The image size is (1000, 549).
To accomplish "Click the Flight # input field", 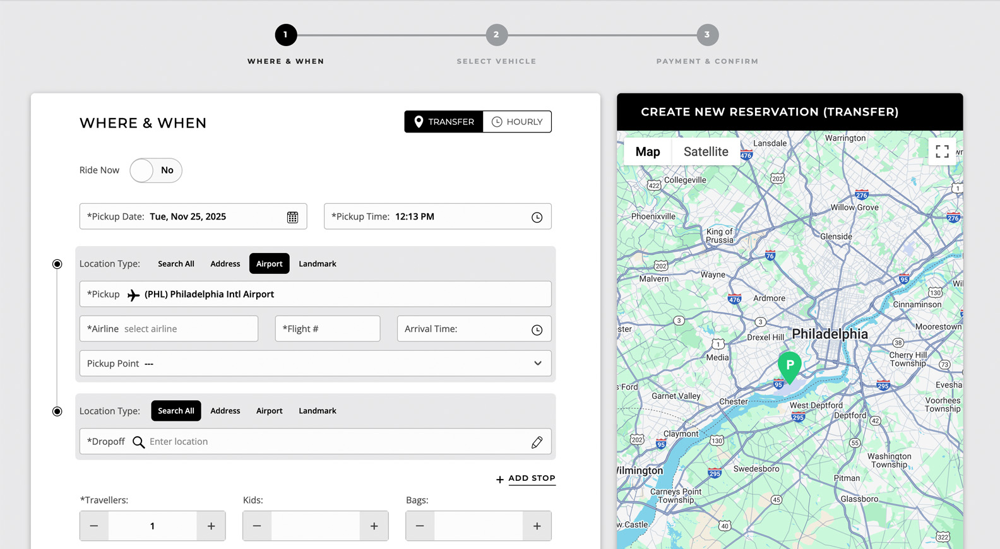I will click(328, 329).
